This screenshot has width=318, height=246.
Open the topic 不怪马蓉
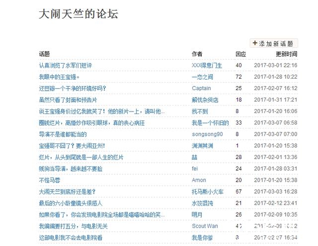49,180
